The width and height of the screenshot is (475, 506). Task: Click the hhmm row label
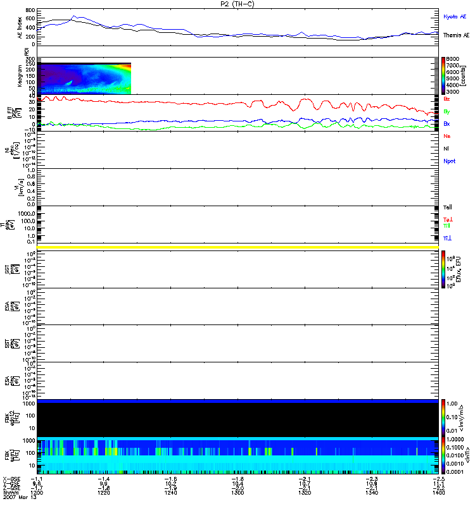(11, 493)
